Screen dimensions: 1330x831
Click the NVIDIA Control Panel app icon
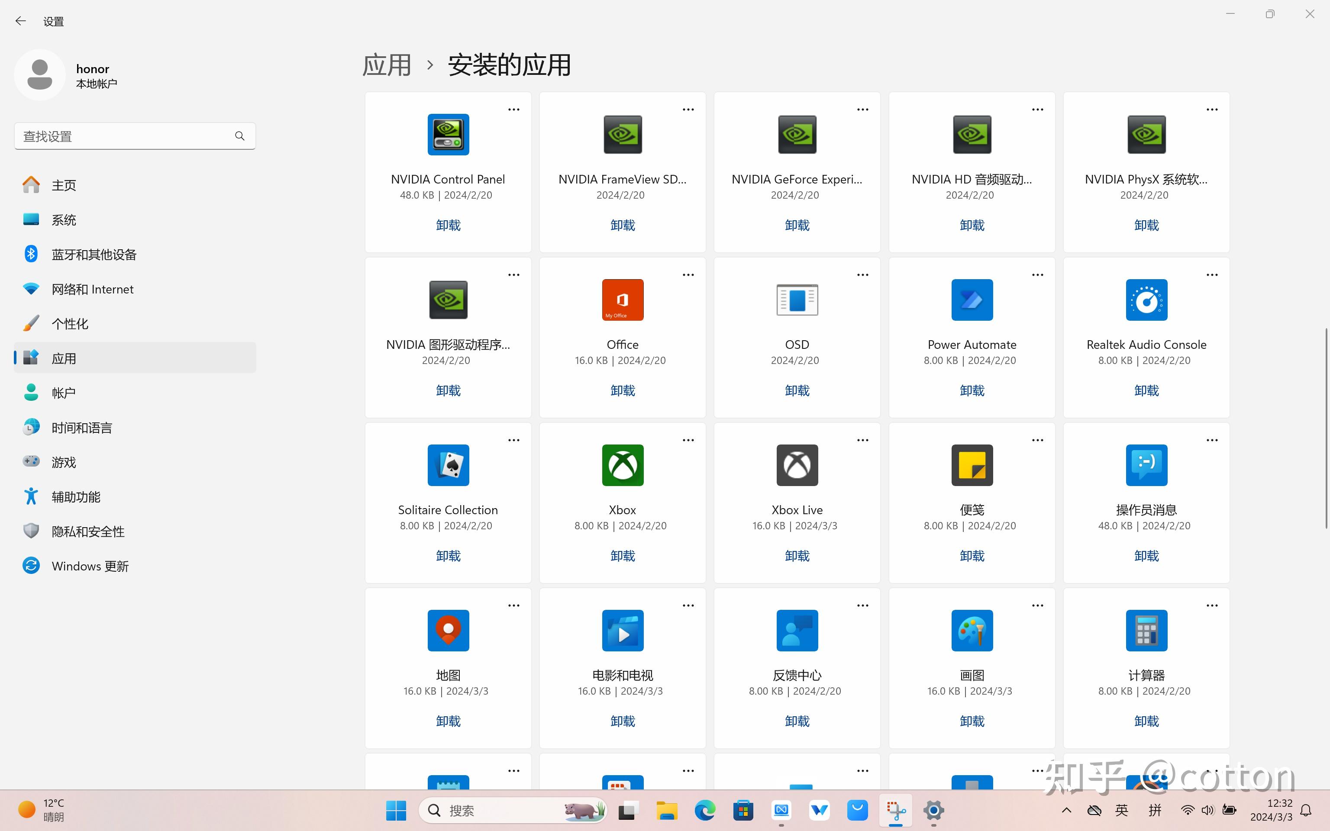click(x=448, y=135)
